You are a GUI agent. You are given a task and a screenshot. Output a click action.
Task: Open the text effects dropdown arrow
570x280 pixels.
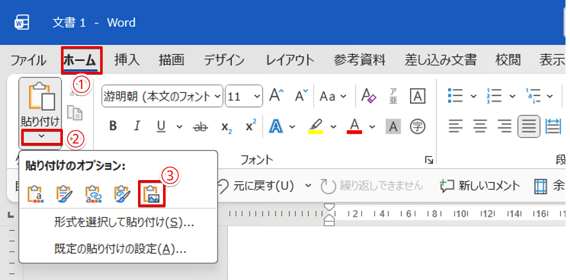(292, 127)
